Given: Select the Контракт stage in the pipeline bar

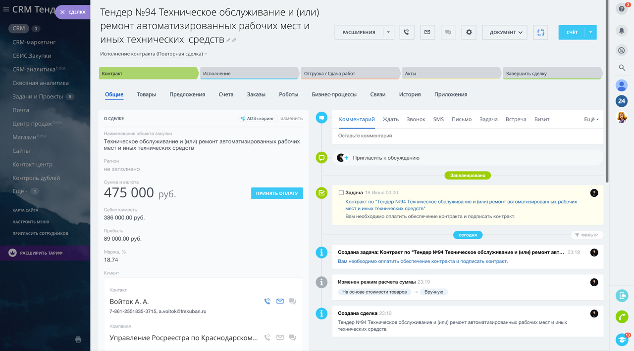Looking at the screenshot, I should pos(149,73).
